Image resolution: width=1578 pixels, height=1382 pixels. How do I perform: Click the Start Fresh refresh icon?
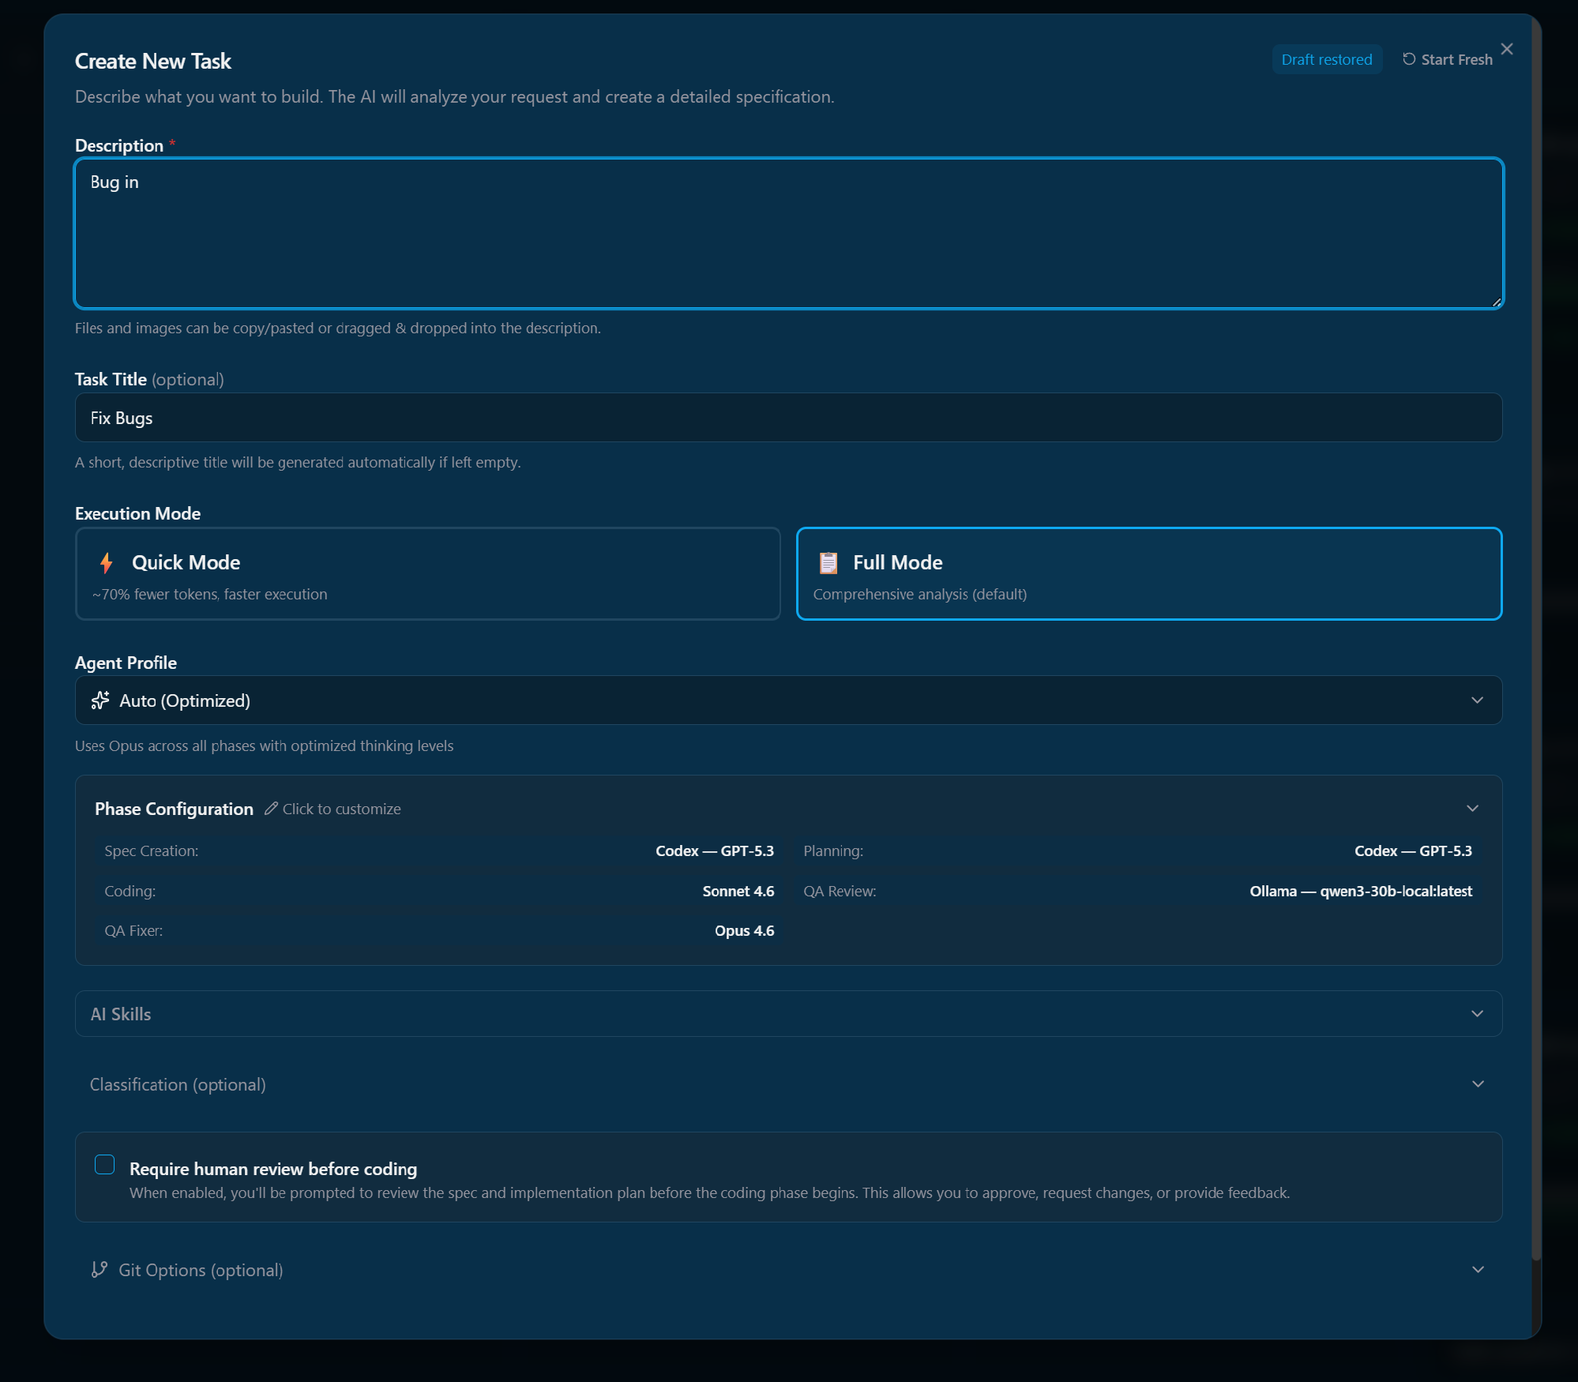[1408, 59]
